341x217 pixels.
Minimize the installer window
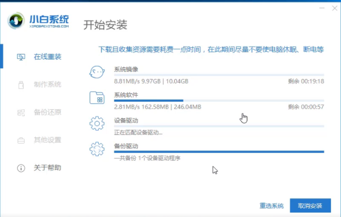321,7
